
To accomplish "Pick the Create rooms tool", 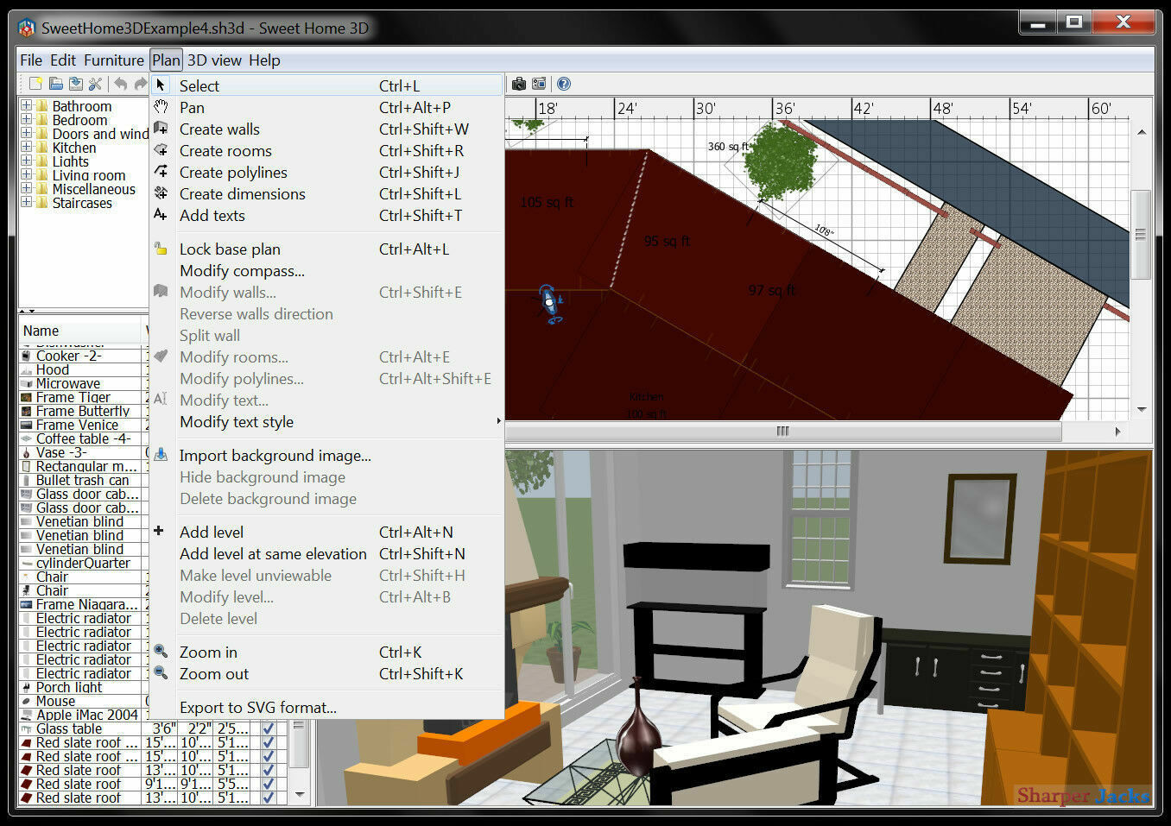I will click(x=326, y=150).
